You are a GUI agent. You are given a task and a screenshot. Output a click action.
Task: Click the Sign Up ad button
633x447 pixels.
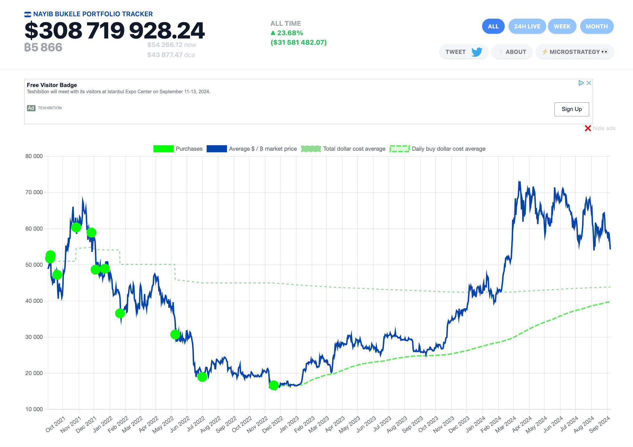click(572, 109)
